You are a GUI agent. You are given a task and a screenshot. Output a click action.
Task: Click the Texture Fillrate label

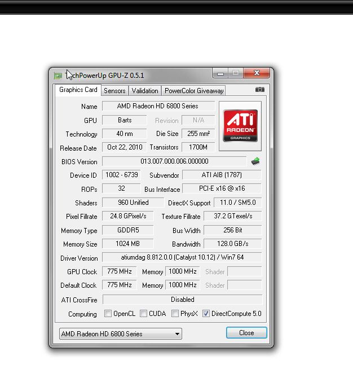pos(181,217)
